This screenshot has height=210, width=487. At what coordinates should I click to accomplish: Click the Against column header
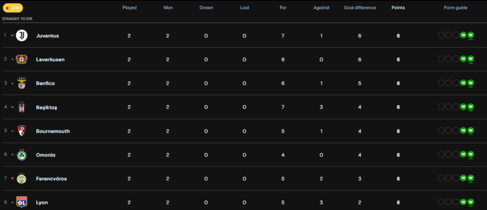(321, 8)
